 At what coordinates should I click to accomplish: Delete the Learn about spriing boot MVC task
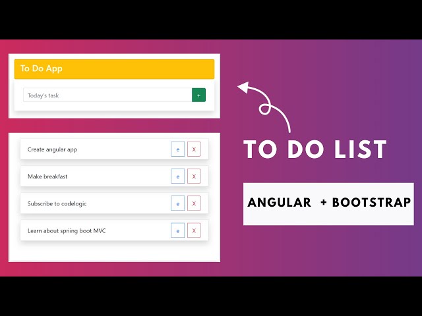point(194,230)
